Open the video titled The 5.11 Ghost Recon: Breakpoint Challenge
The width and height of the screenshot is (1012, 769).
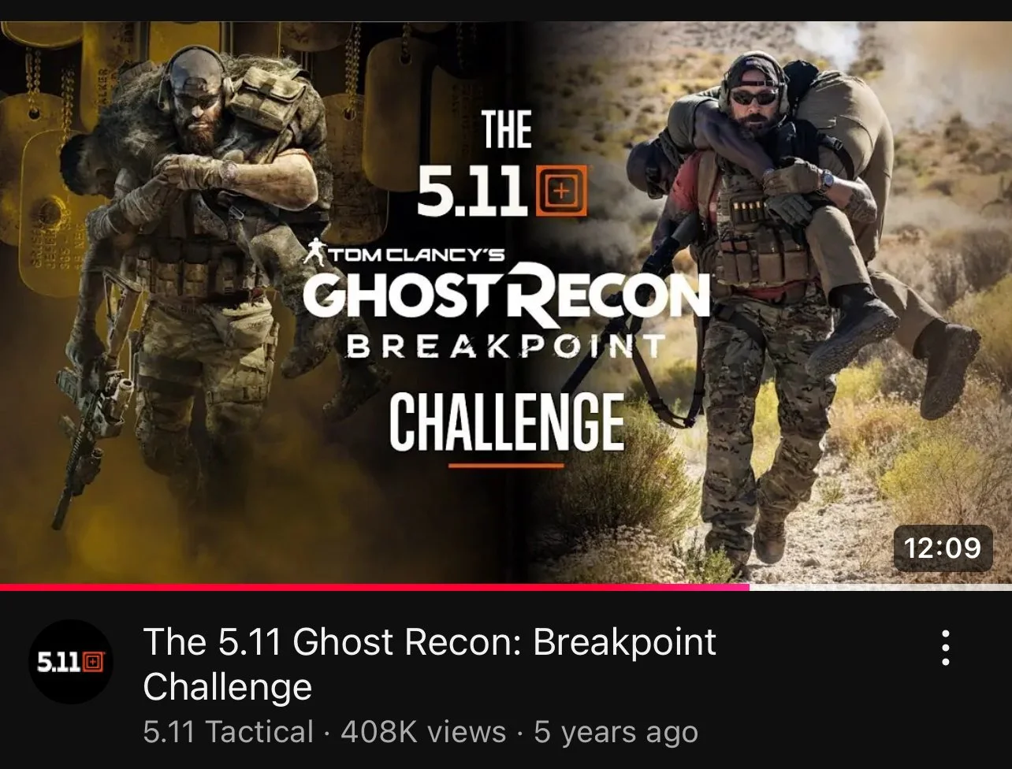[430, 664]
